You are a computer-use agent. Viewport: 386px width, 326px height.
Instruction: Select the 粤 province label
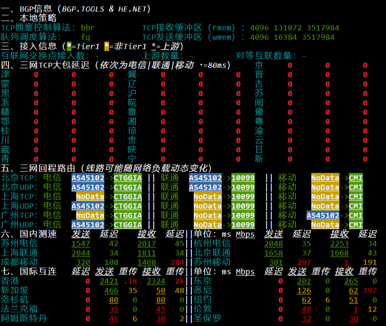[259, 121]
